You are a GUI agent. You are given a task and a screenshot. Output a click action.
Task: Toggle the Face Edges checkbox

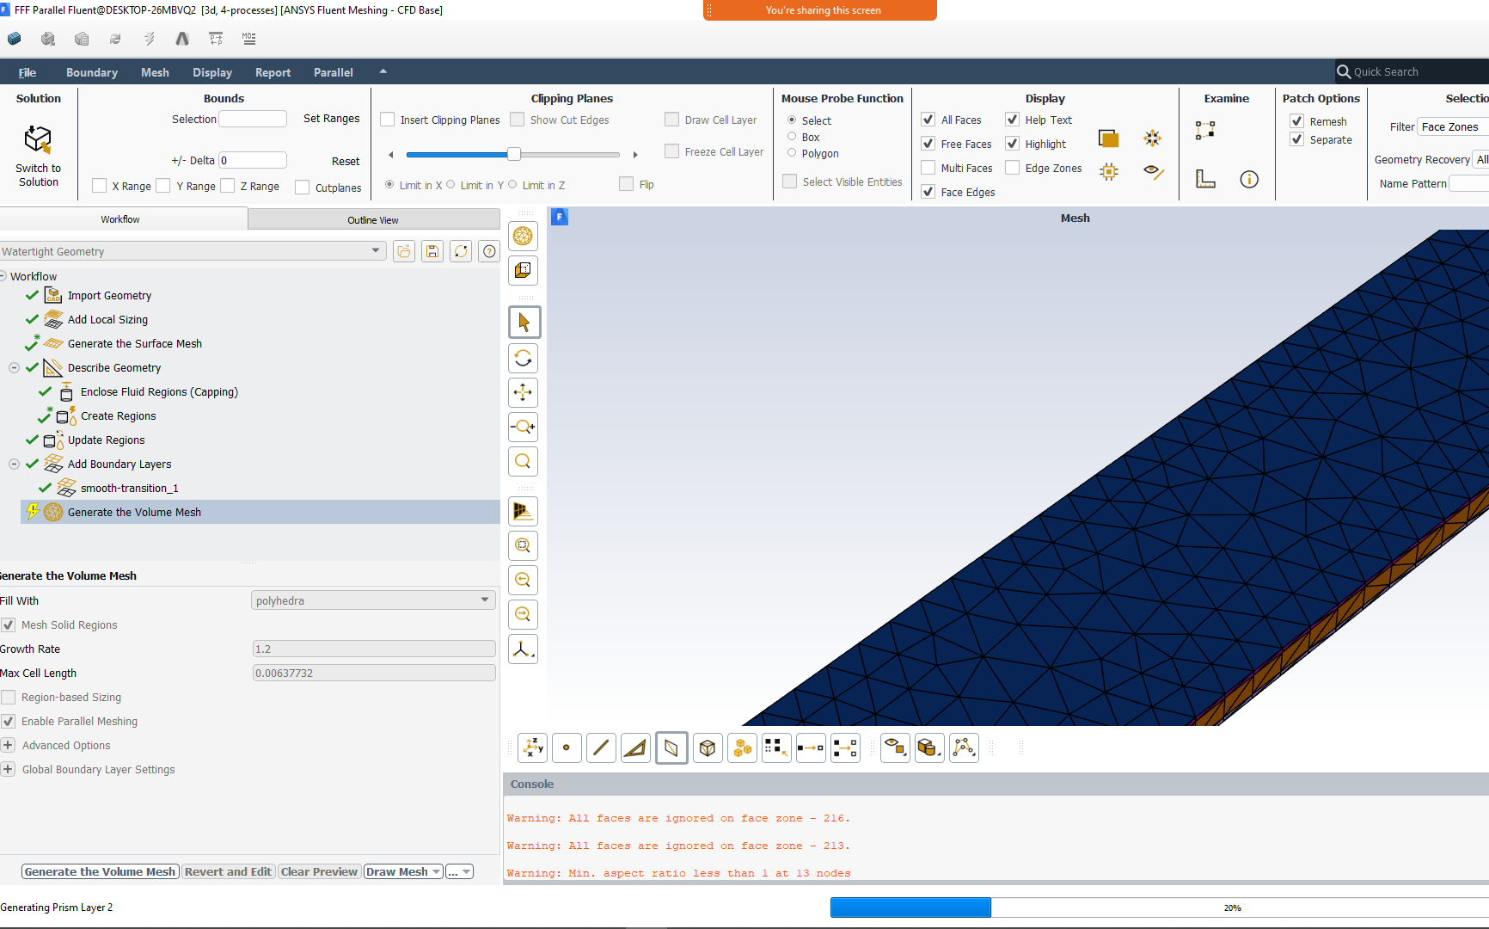tap(928, 192)
